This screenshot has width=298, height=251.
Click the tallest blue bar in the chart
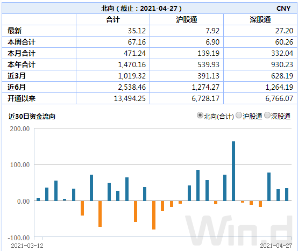233,171
